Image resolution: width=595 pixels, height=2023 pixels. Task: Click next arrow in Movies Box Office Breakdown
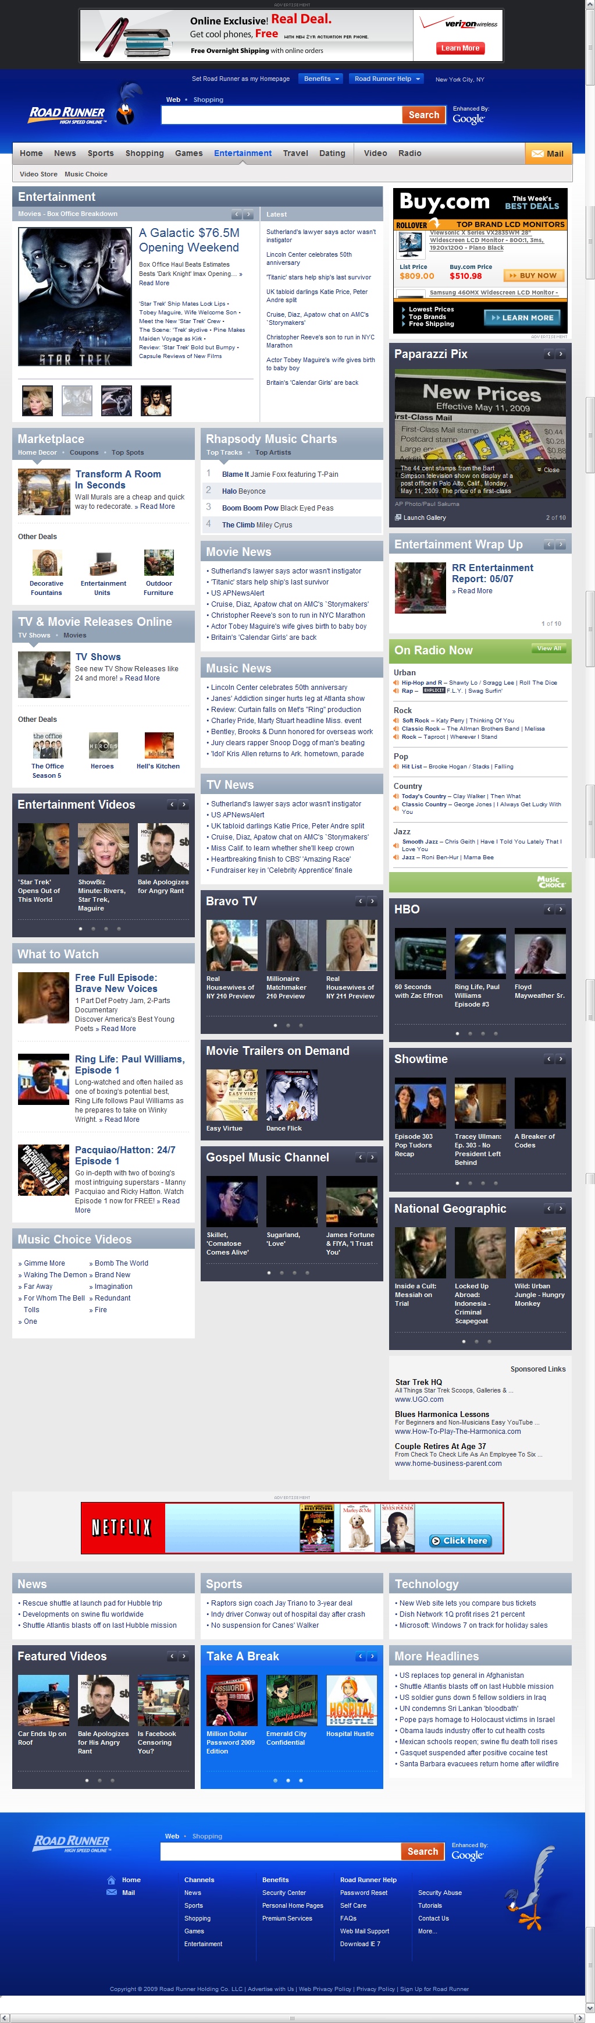coord(248,214)
